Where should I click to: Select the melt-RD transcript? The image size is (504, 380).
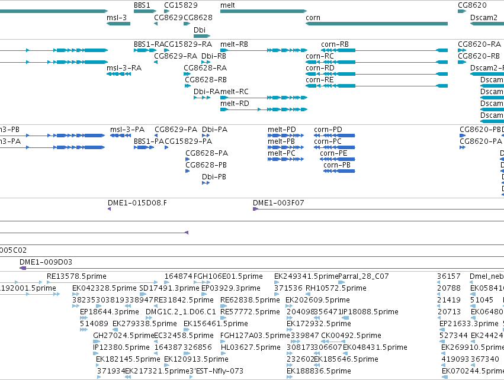tap(264, 110)
